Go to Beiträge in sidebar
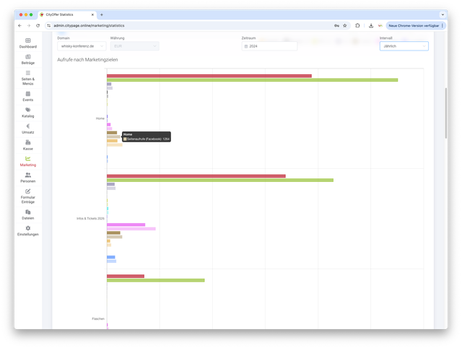The image size is (462, 348). coord(27,59)
